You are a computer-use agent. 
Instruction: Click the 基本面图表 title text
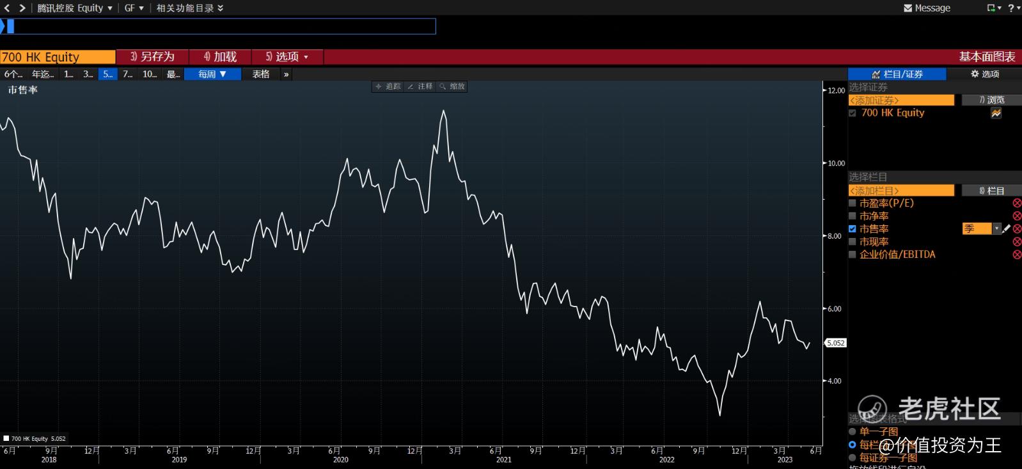tap(987, 57)
